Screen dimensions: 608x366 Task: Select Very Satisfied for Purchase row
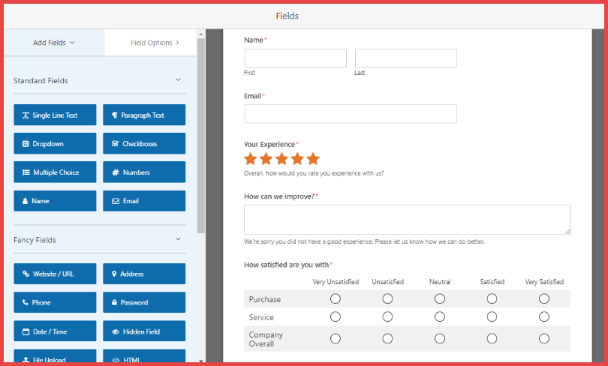(x=544, y=298)
